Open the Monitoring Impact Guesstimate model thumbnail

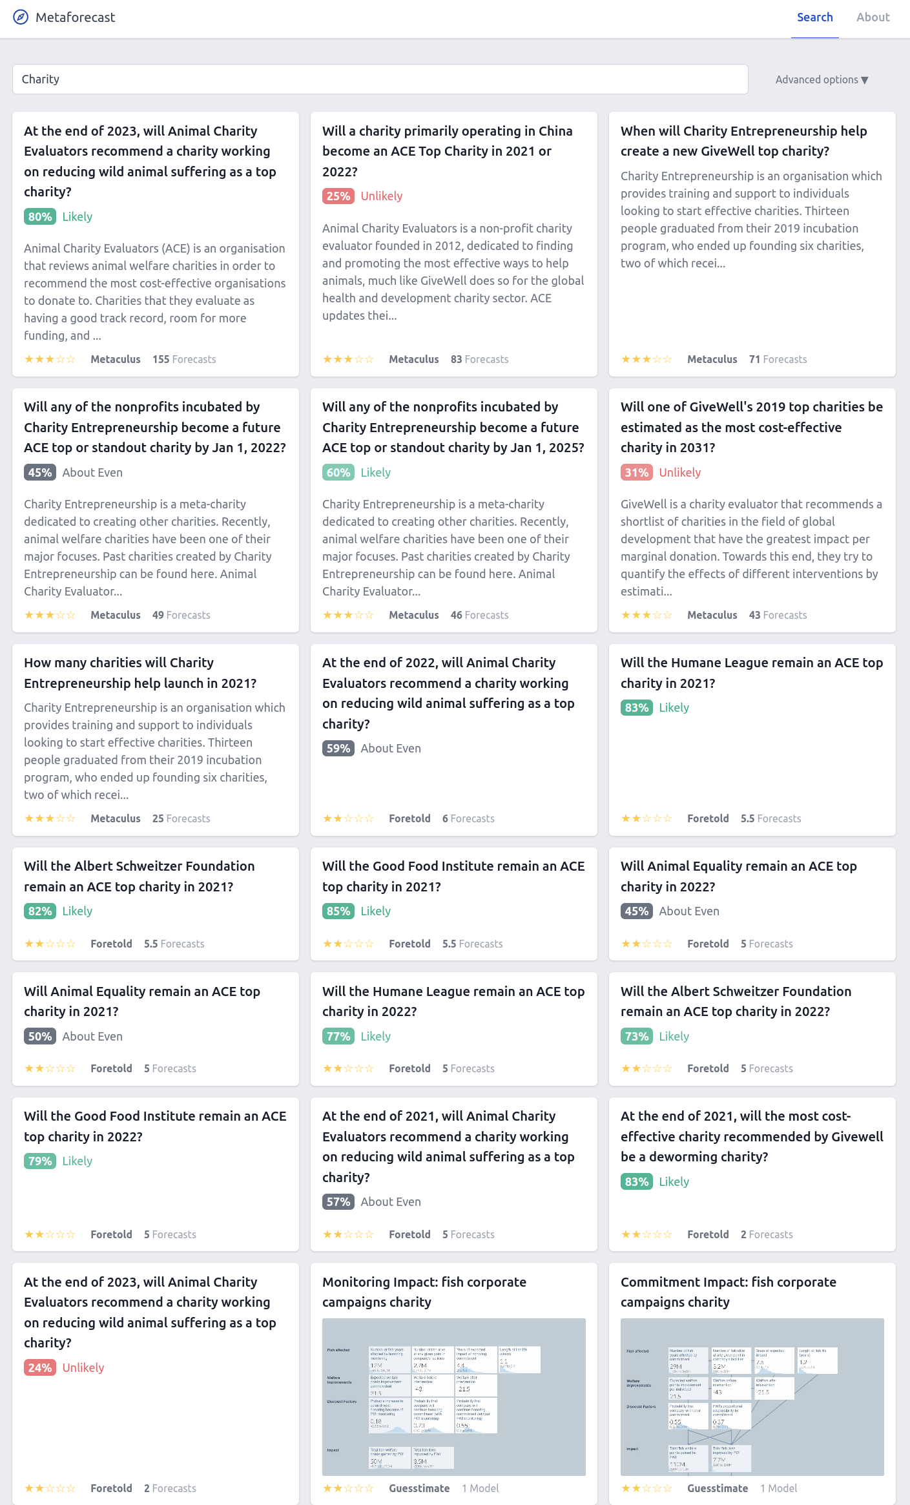click(x=454, y=1397)
